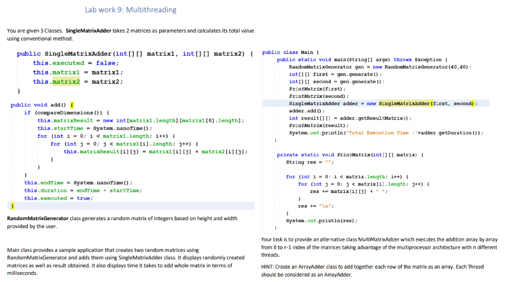Viewport: 507px width, 282px height.
Task: Click the loop "for (int j = 0; j < matrix[i].length"
Action: (x=364, y=184)
